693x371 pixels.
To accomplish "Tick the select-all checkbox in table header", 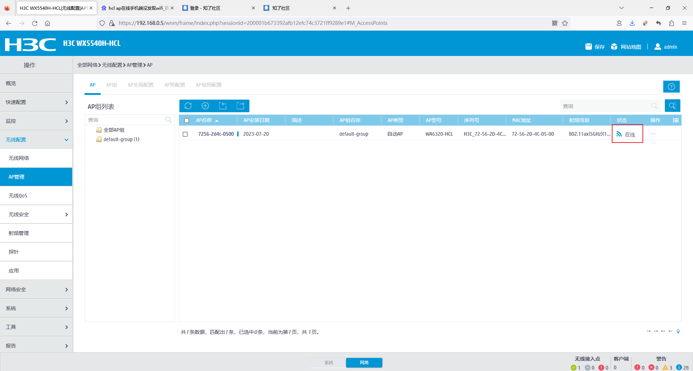I will click(187, 121).
